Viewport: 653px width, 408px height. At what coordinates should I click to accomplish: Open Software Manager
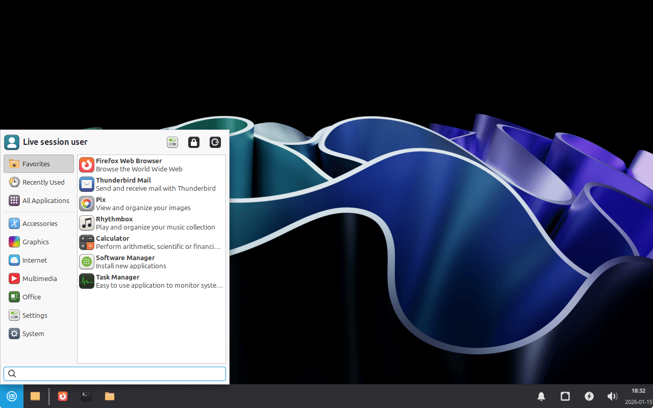click(x=151, y=262)
